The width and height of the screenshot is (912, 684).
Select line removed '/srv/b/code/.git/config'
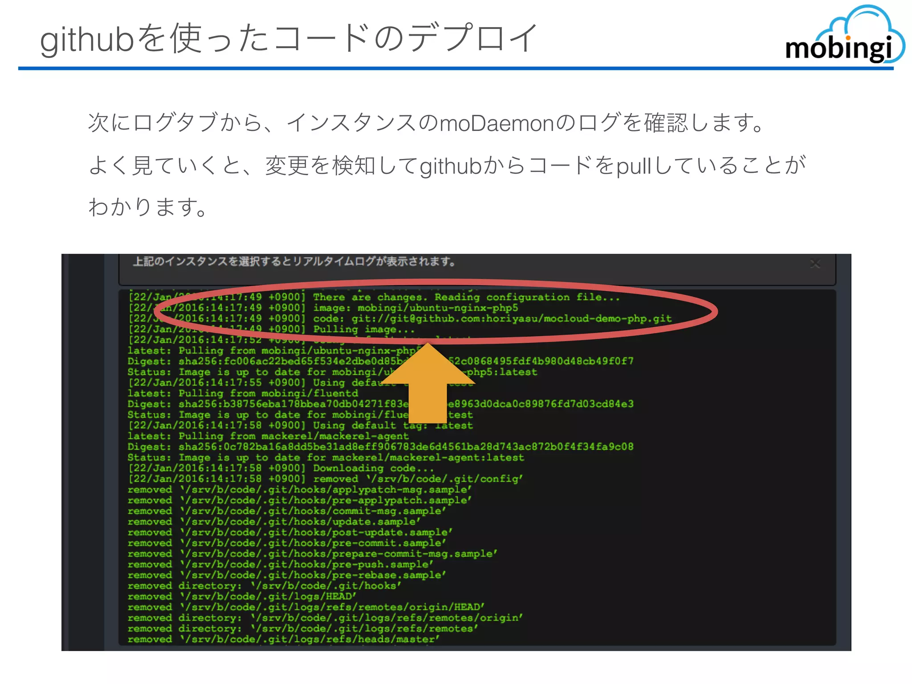[x=326, y=479]
